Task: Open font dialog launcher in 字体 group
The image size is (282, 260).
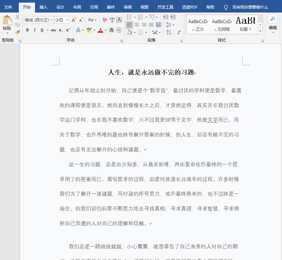Action: (122, 41)
